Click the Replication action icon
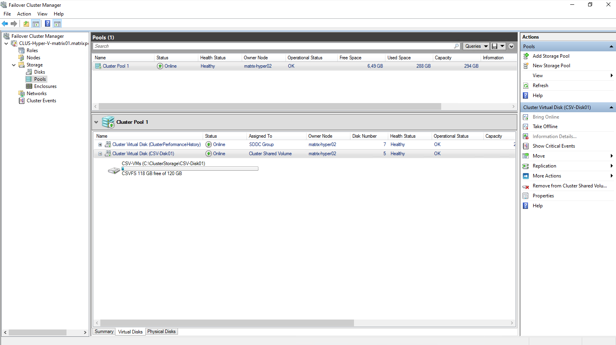Image resolution: width=616 pixels, height=345 pixels. (x=526, y=166)
